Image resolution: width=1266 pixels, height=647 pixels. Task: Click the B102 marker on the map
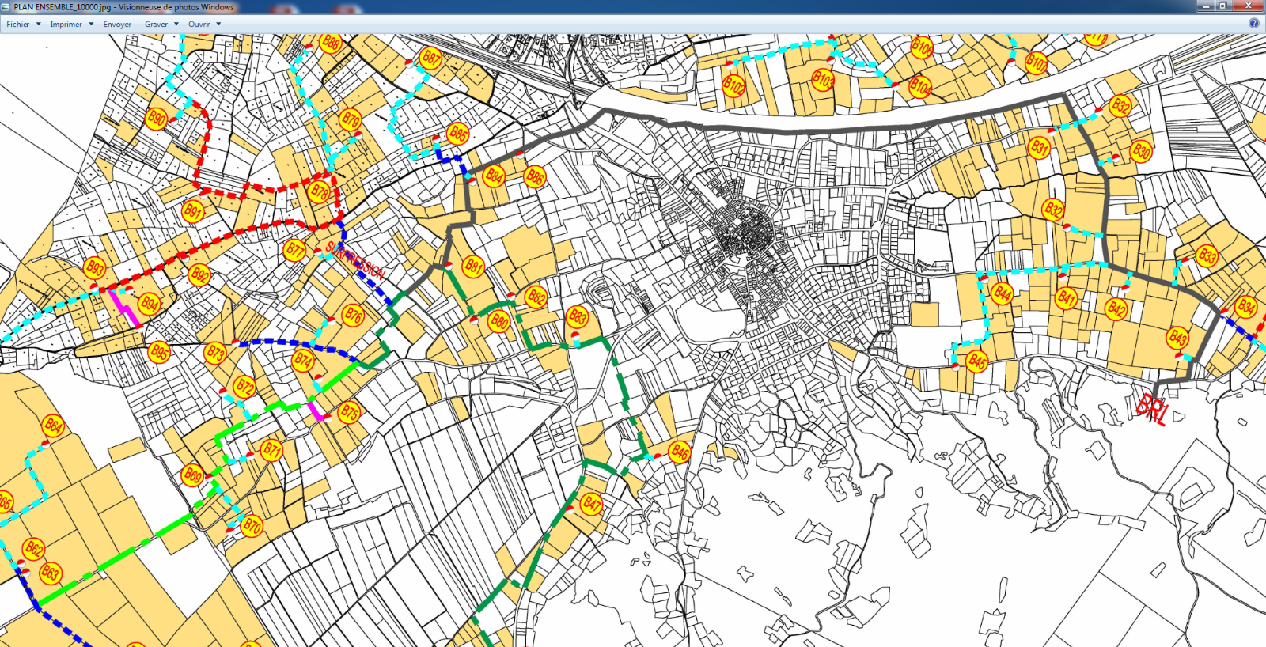[x=733, y=85]
